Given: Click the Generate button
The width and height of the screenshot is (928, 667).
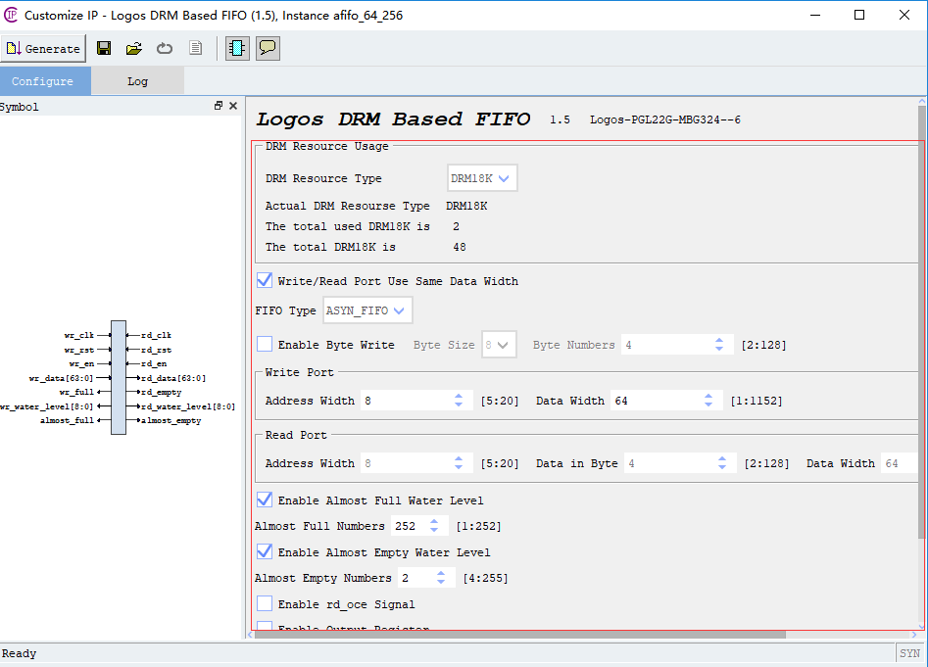Looking at the screenshot, I should (43, 49).
